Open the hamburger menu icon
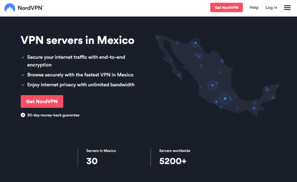Screen dimensions: 297x182 tap(287, 7)
